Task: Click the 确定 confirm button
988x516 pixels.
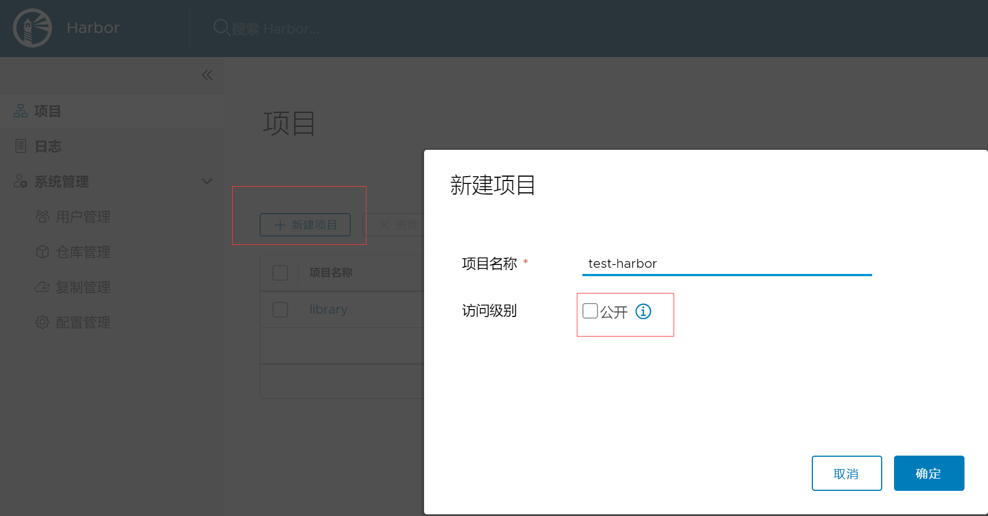Action: [929, 473]
